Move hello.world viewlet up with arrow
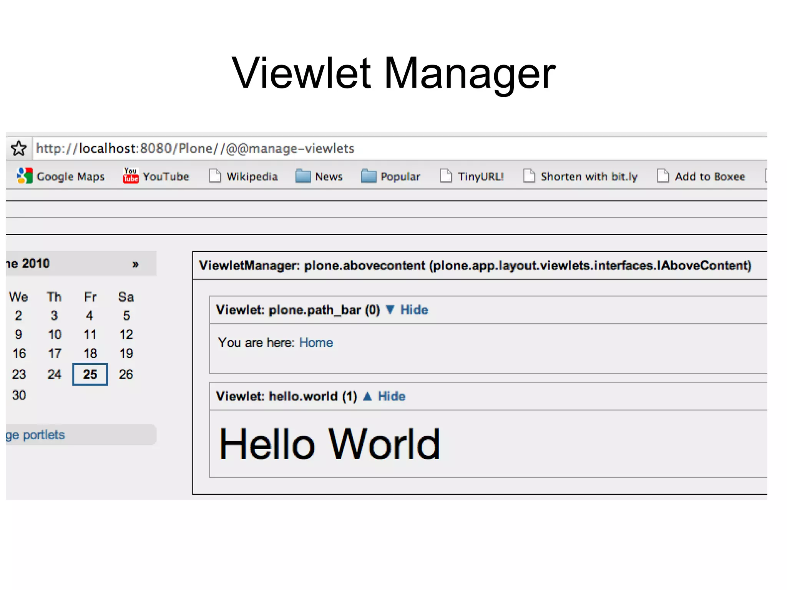 coord(367,396)
